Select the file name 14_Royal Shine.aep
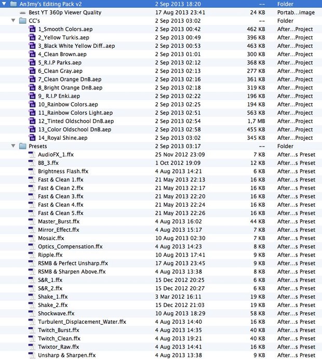 (63, 138)
